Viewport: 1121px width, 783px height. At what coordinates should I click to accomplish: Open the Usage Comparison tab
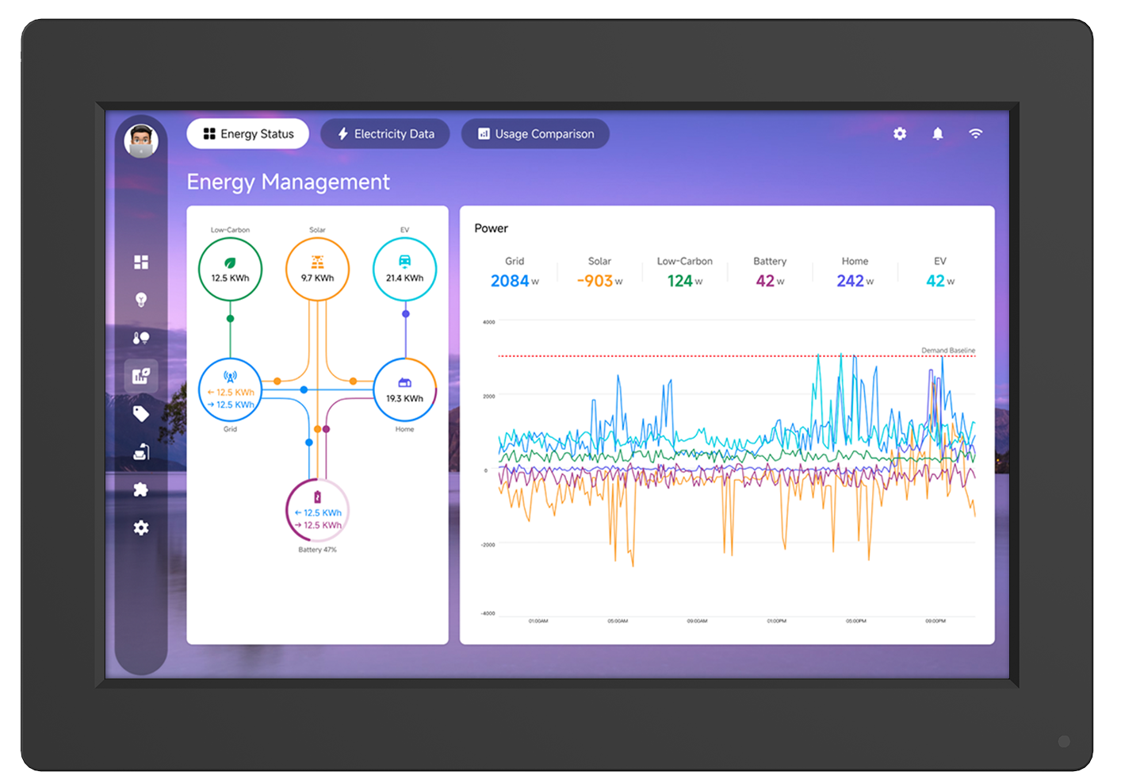(535, 134)
